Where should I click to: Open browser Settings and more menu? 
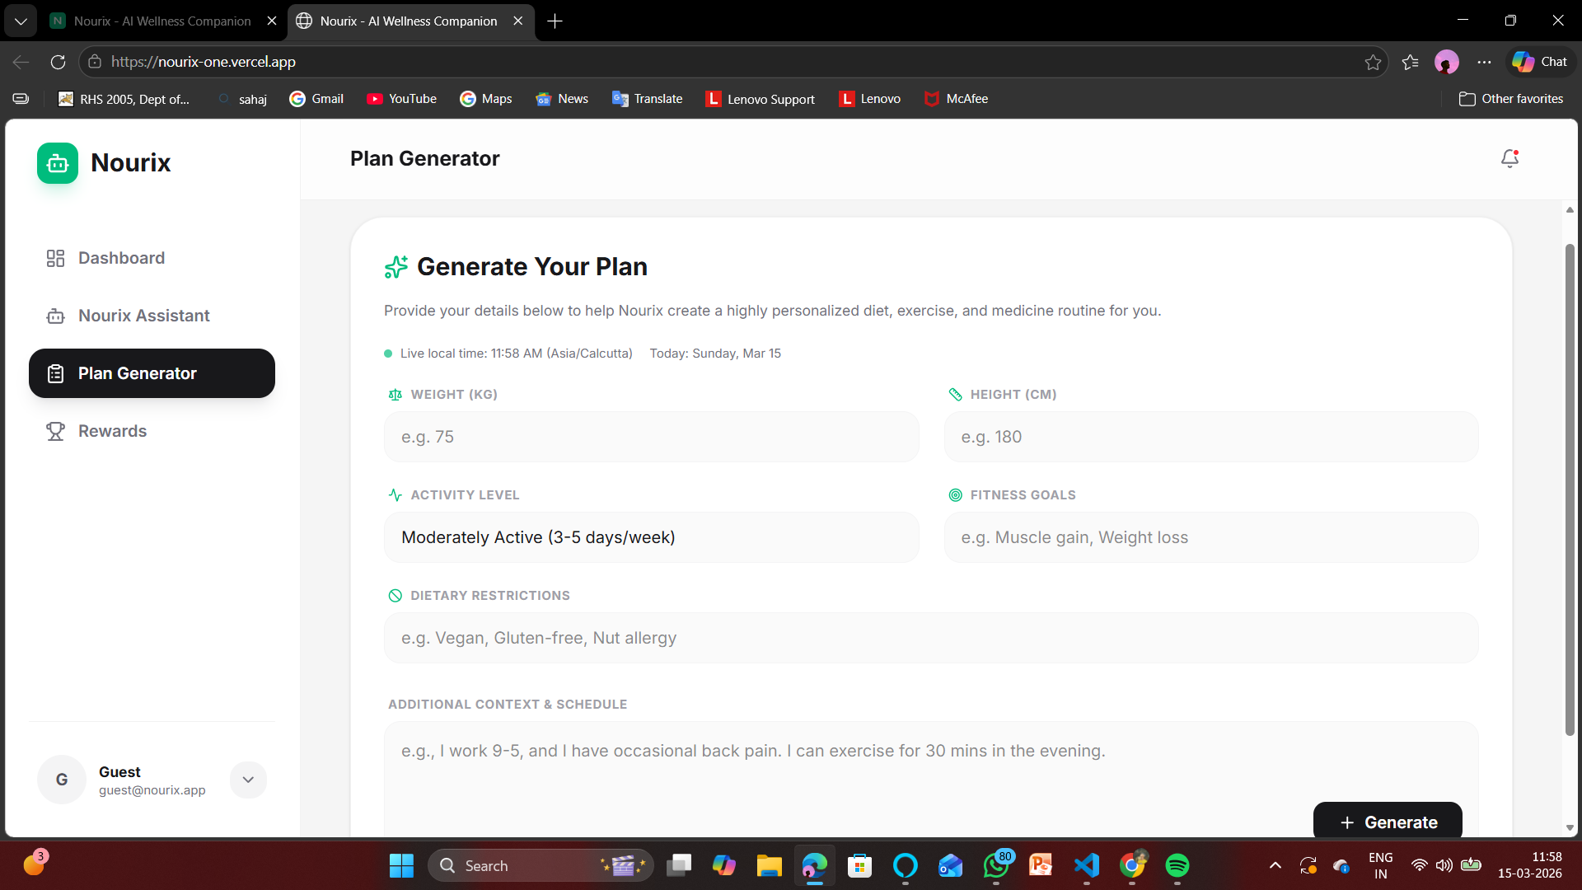point(1484,62)
